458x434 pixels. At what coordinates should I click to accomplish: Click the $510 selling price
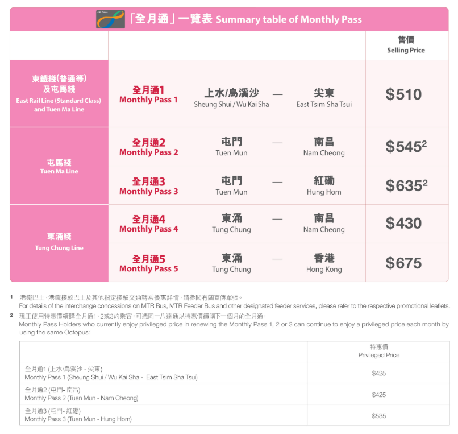pos(403,94)
